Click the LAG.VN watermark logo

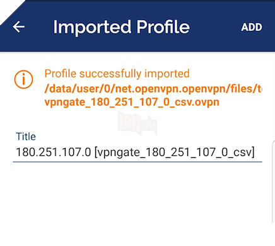pos(137,123)
